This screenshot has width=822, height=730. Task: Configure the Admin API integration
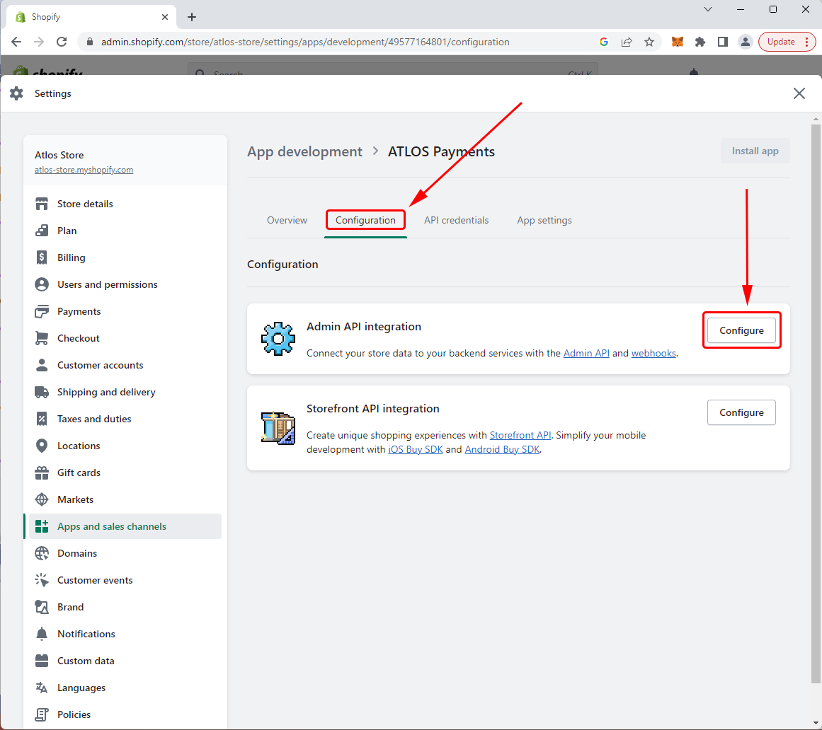(741, 330)
